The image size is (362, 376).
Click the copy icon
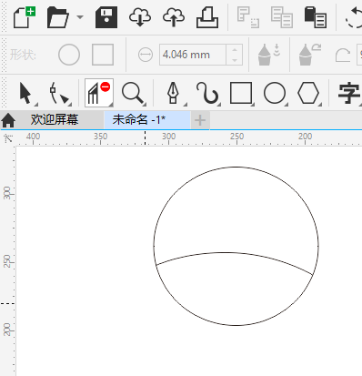282,17
